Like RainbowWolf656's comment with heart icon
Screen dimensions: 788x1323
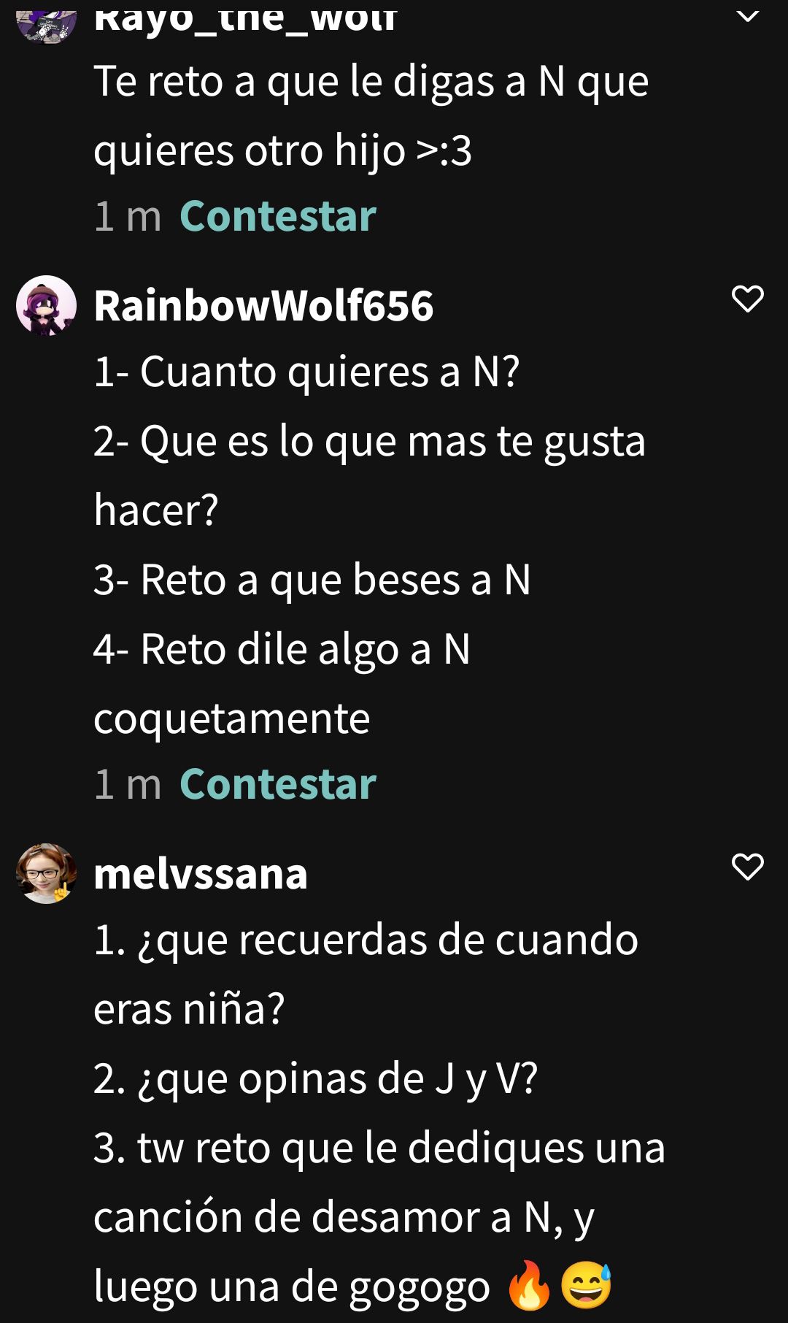(747, 299)
